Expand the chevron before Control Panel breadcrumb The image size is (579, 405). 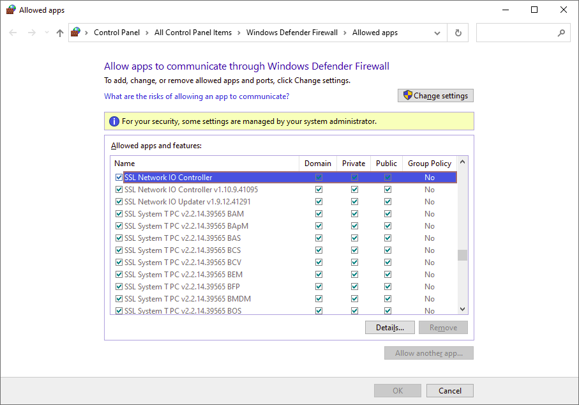(x=86, y=33)
